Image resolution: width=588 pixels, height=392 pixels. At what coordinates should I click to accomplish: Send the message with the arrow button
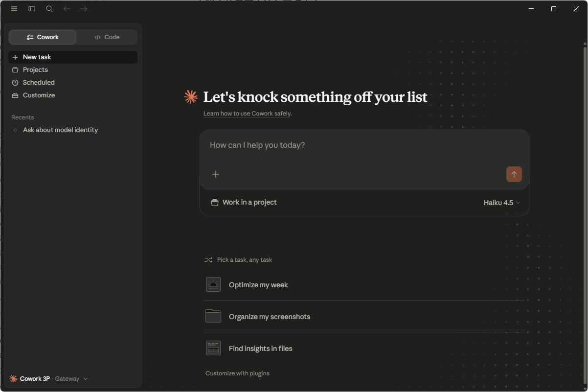click(x=514, y=174)
